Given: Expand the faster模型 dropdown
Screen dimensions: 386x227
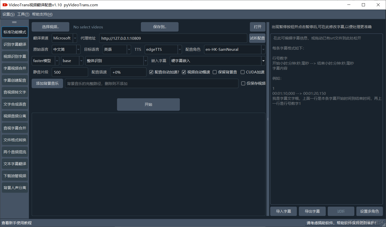Looking at the screenshot, I should [45, 61].
